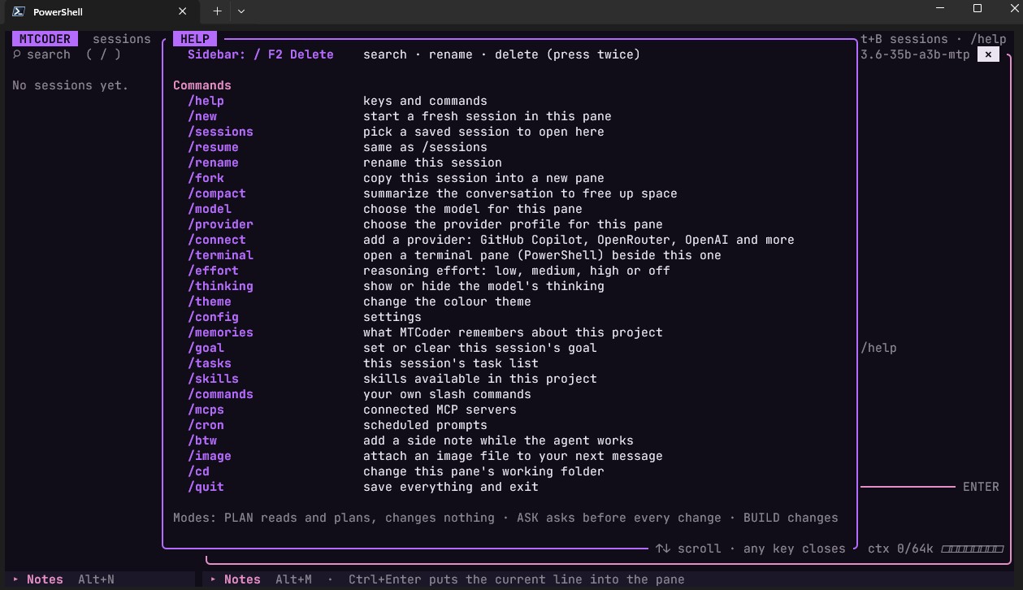The height and width of the screenshot is (590, 1023).
Task: Click the /skills command
Action: 213,379
